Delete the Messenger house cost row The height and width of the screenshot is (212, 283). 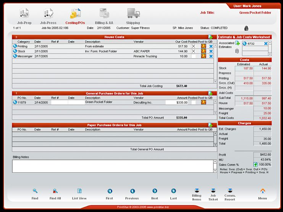tap(211, 56)
